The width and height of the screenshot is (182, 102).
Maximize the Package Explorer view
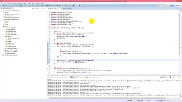coord(45,8)
